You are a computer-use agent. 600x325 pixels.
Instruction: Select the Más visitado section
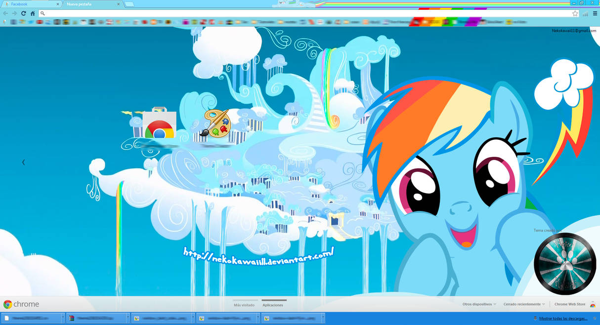click(x=244, y=305)
